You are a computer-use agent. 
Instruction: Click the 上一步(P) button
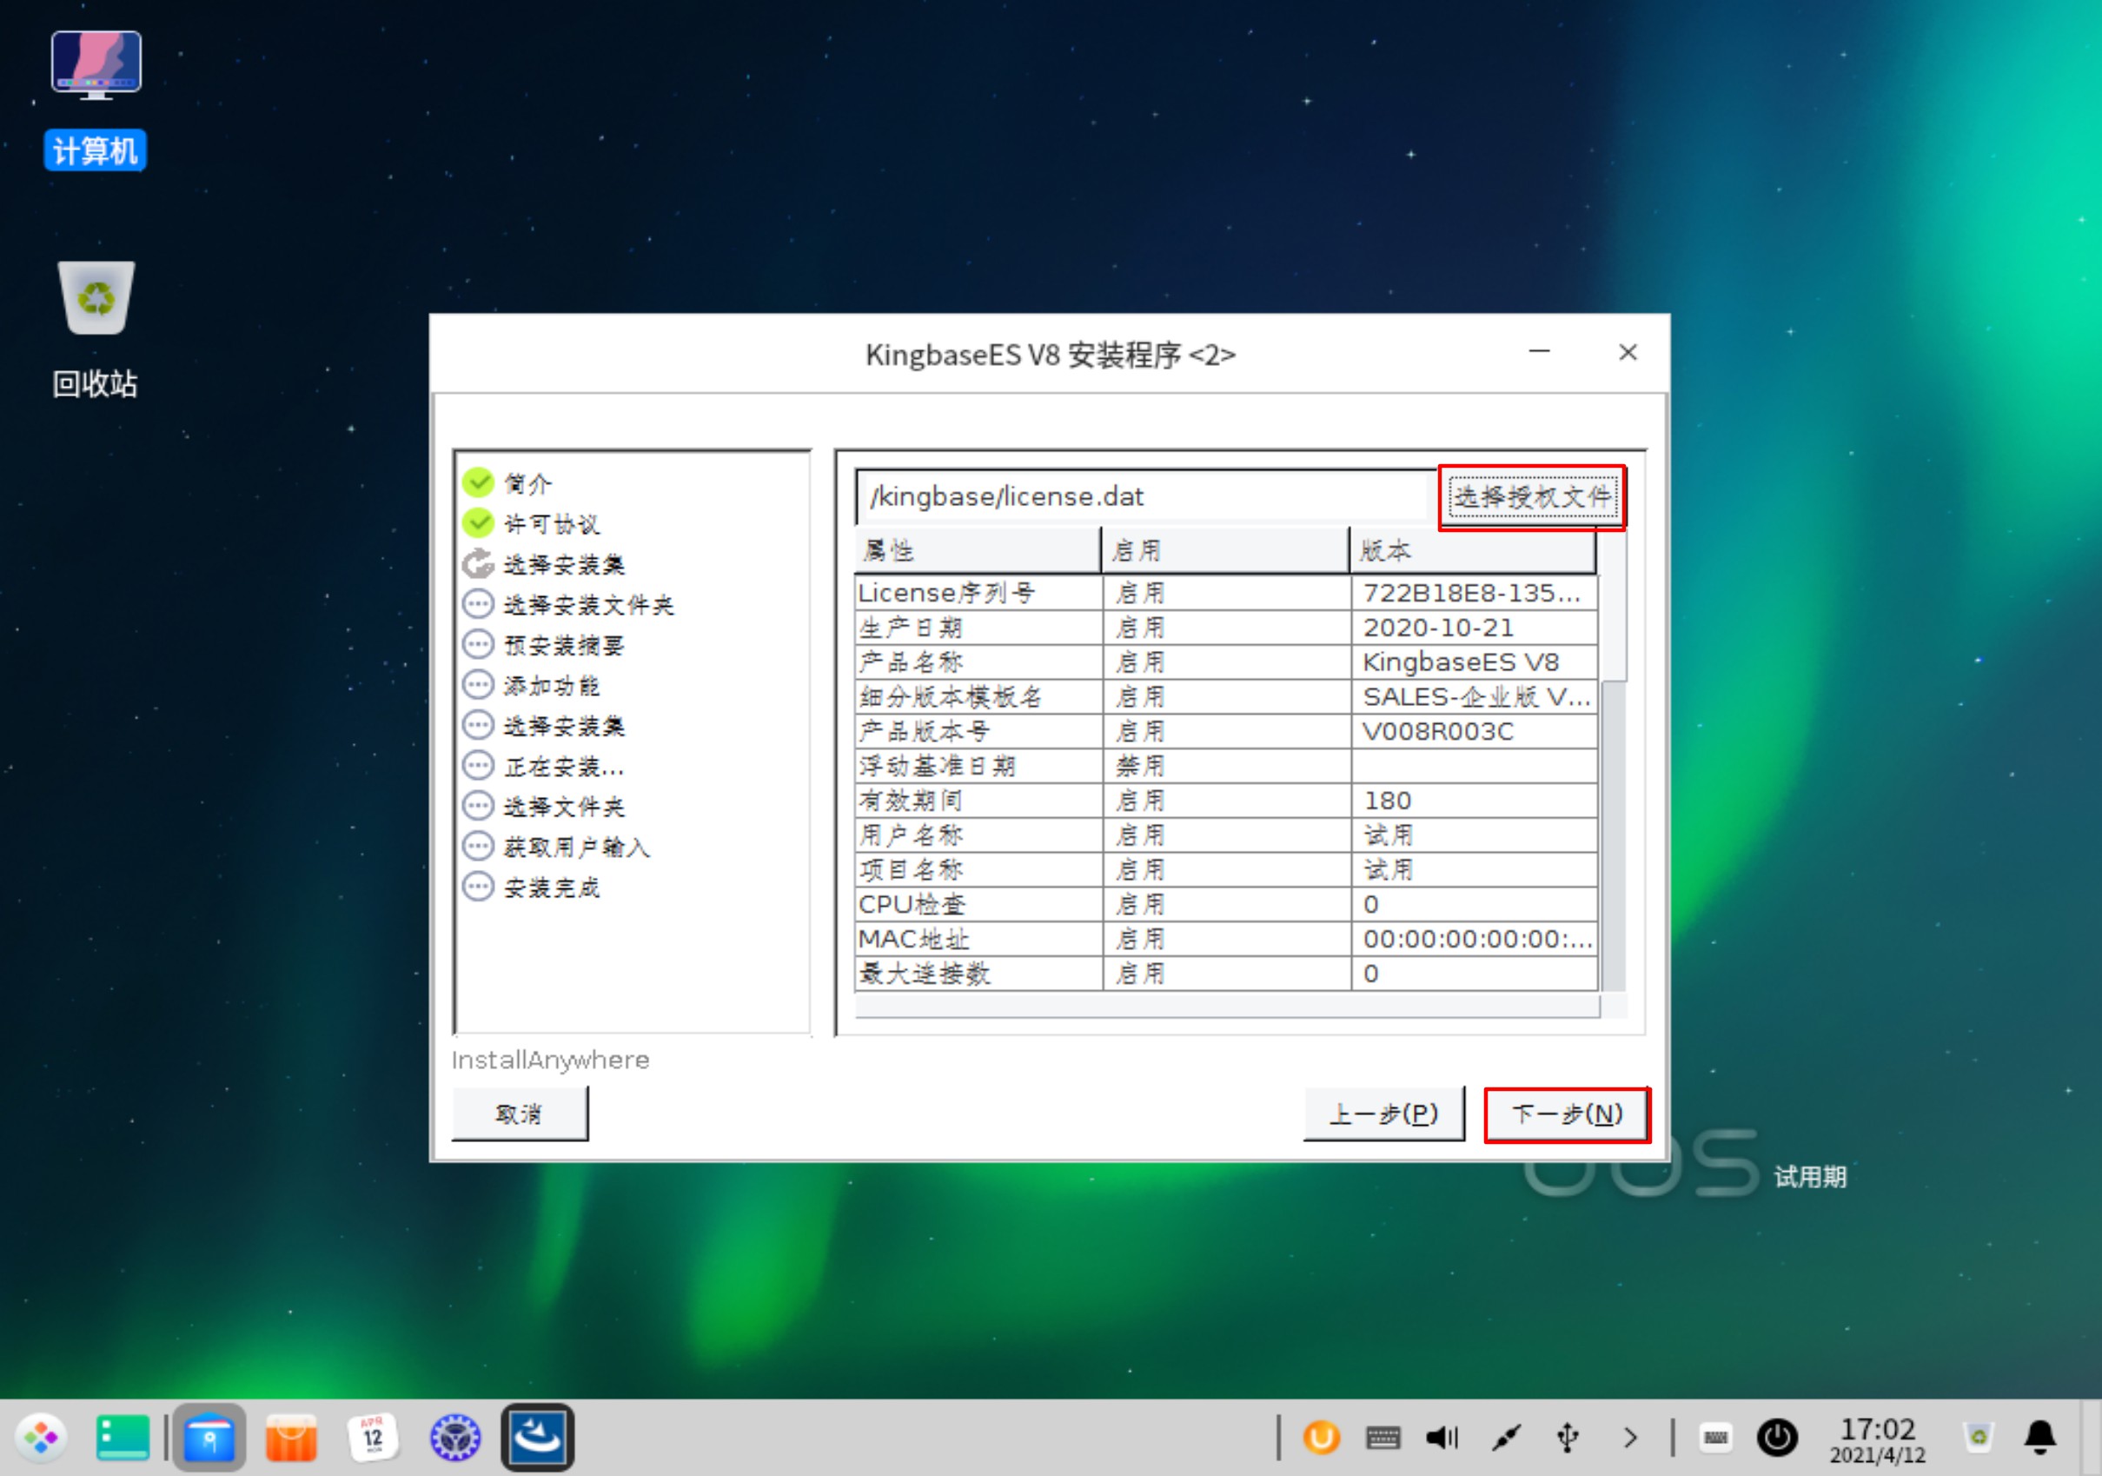1383,1114
